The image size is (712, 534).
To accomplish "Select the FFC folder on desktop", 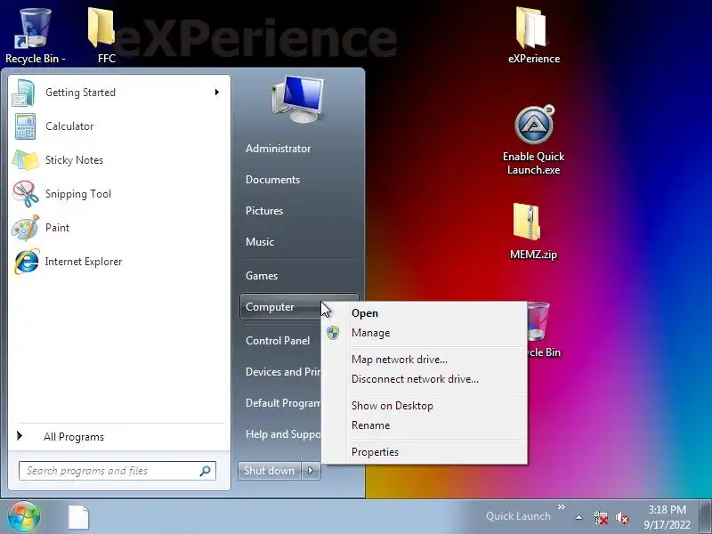I will (x=103, y=36).
